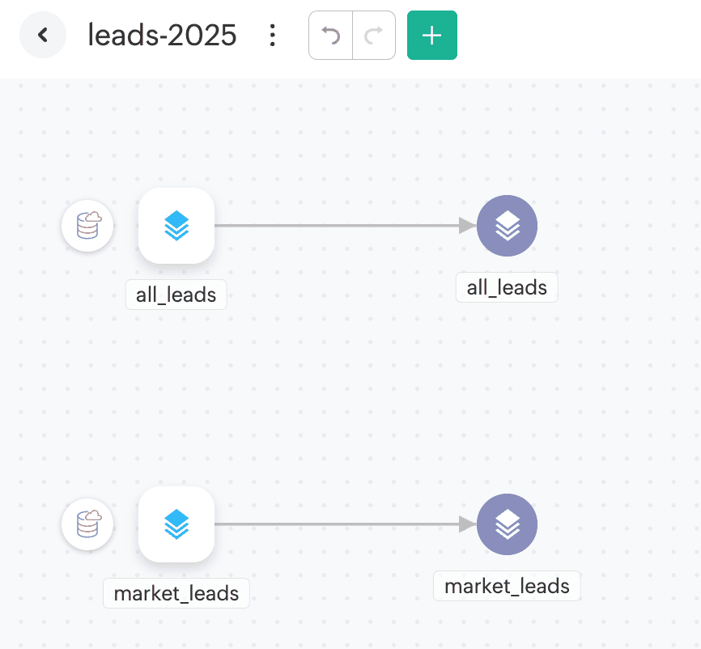Select the purple all_leads destination node
The height and width of the screenshot is (649, 701).
click(508, 226)
